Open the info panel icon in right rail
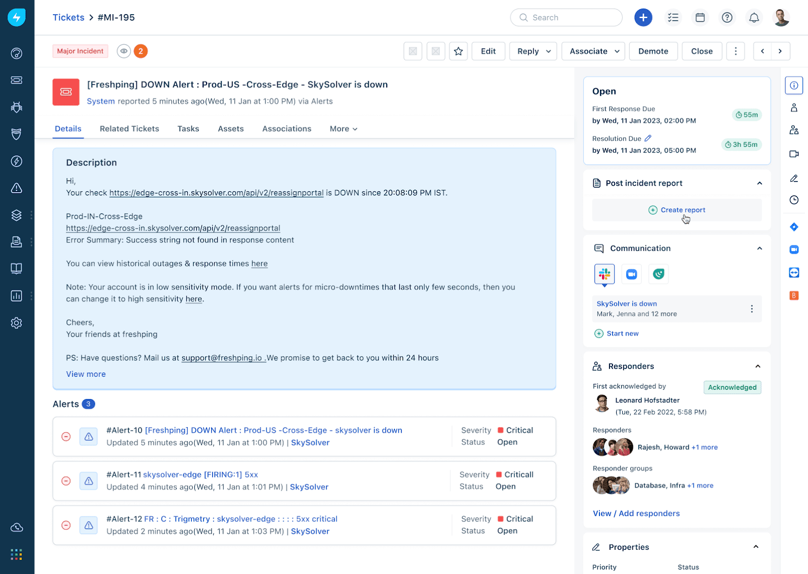 [x=794, y=85]
